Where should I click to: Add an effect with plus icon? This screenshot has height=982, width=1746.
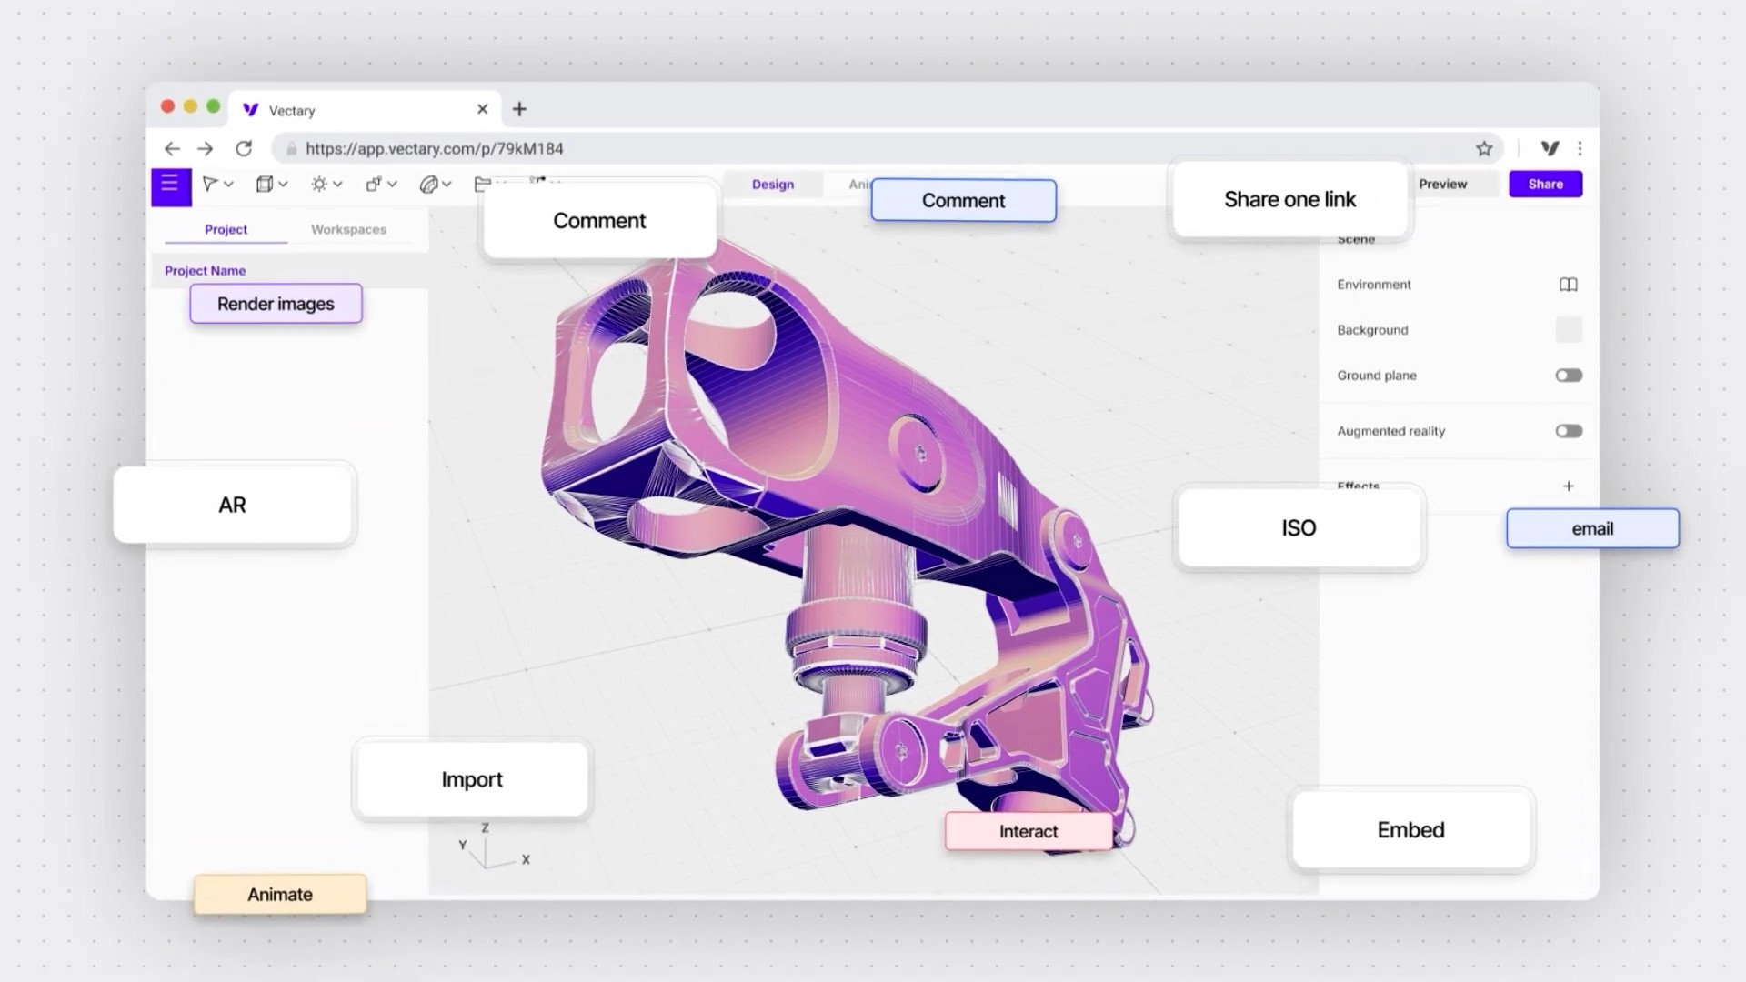1568,486
